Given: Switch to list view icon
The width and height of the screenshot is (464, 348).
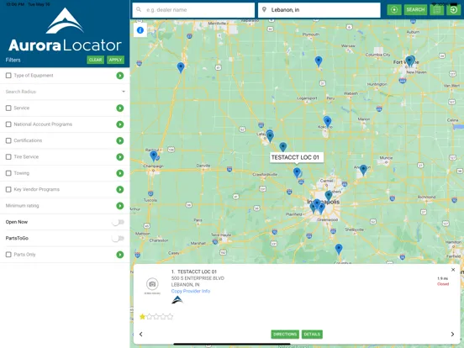Looking at the screenshot, I should tap(436, 10).
